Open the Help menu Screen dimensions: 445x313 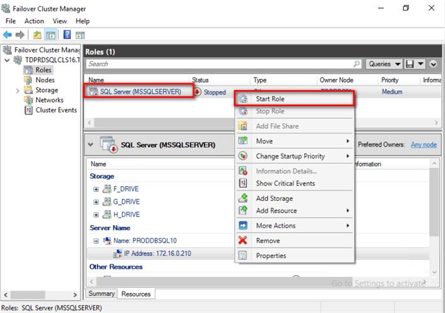coord(83,21)
